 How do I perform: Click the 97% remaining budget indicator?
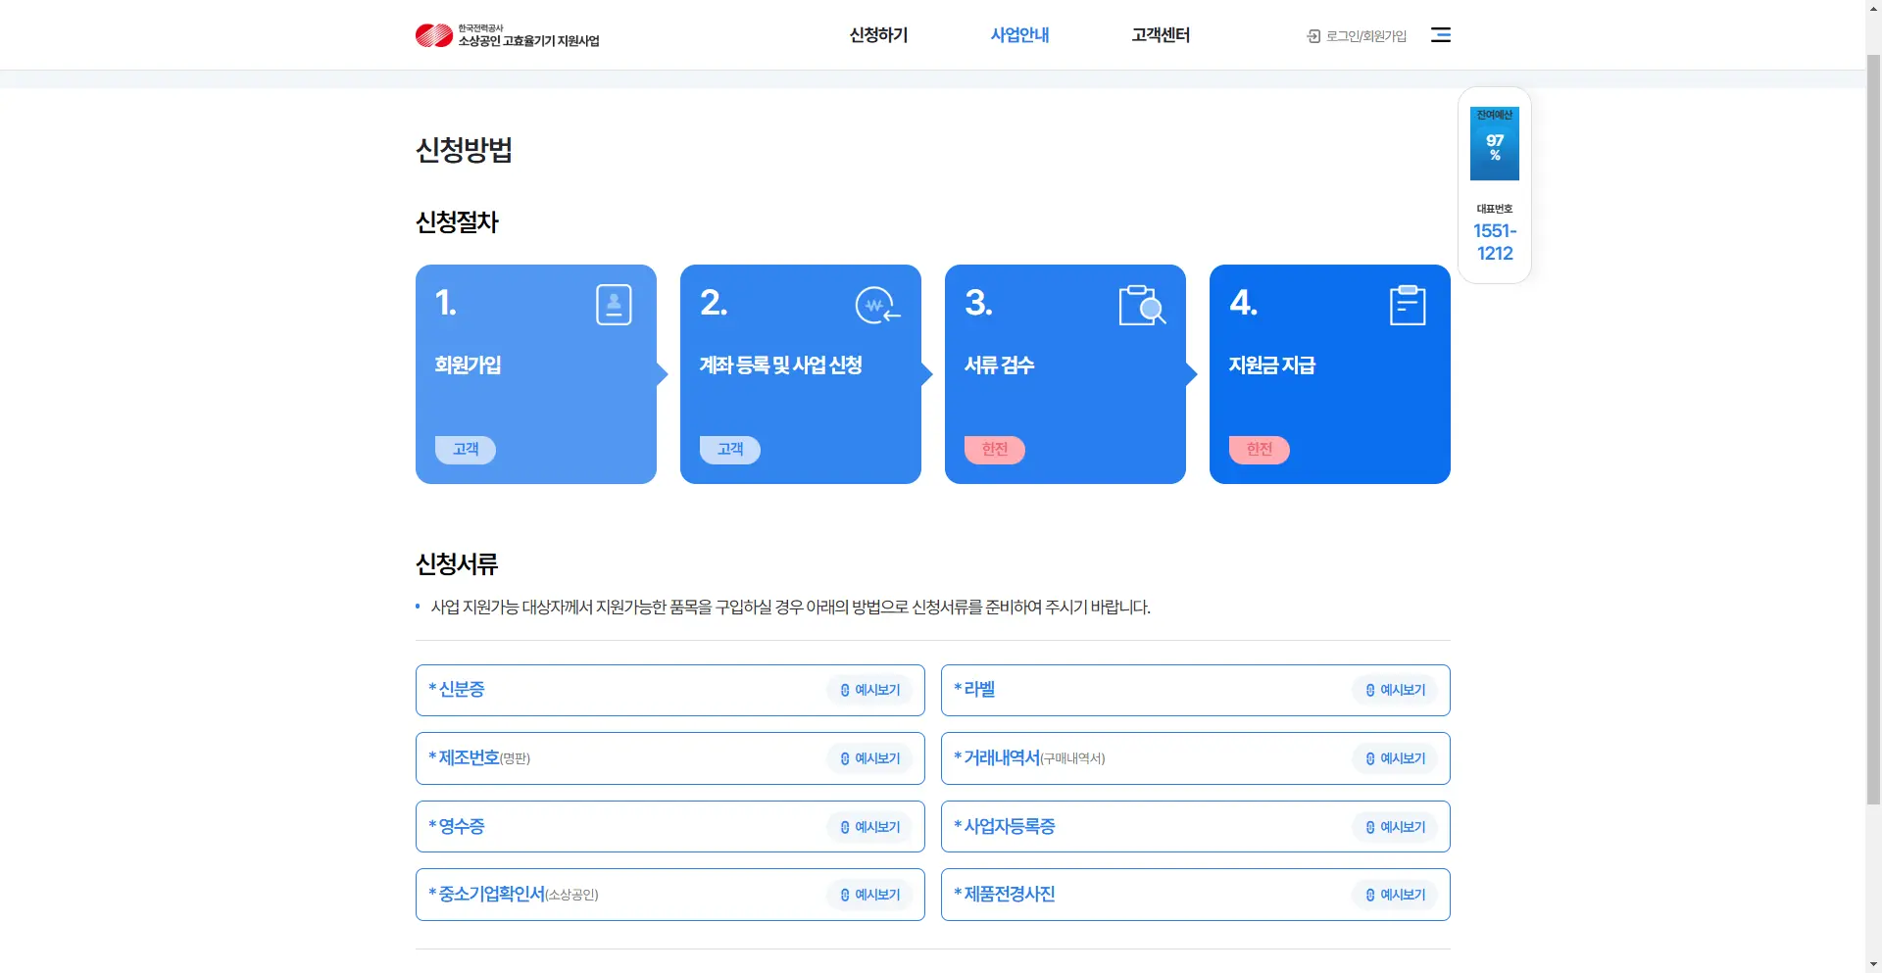pyautogui.click(x=1494, y=146)
